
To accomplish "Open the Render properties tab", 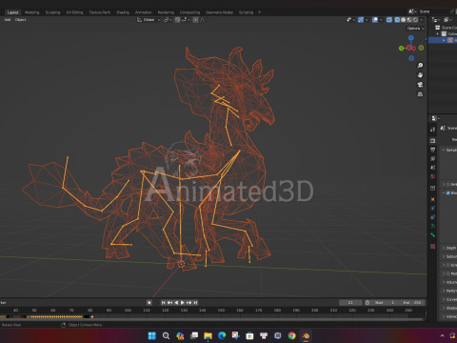I will 433,140.
